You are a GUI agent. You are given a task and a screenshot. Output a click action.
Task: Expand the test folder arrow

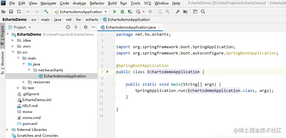coord(18,88)
